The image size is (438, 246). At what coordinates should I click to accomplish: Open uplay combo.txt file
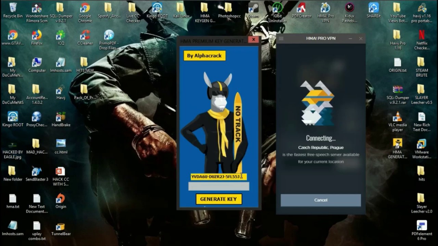tap(37, 231)
